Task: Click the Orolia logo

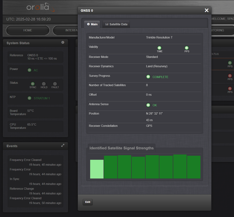Action: coord(40,7)
